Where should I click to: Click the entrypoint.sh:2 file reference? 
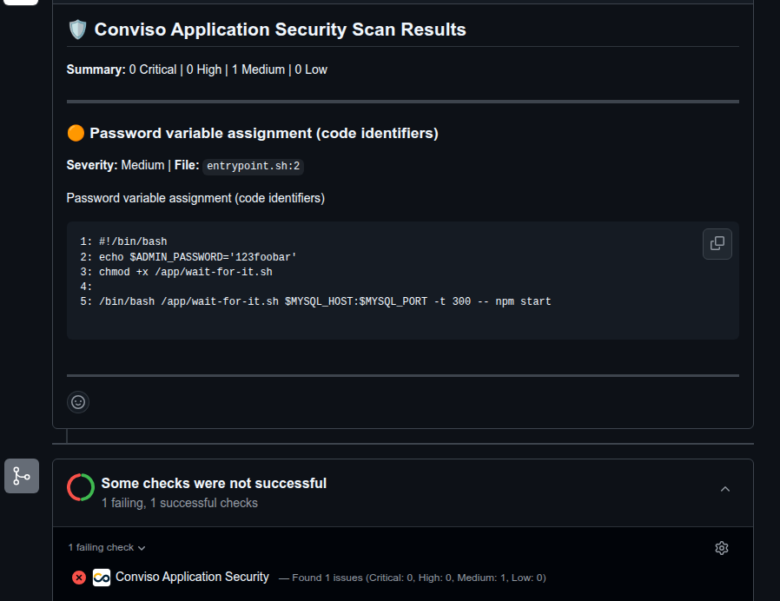(253, 166)
